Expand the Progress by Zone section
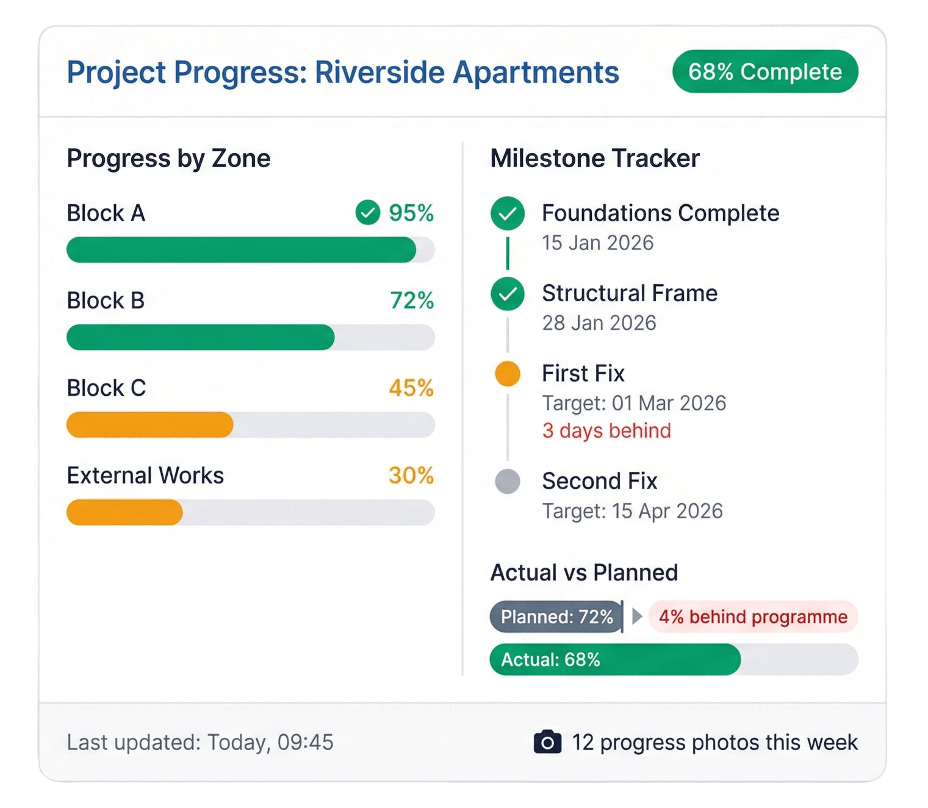The width and height of the screenshot is (928, 808). [x=168, y=158]
